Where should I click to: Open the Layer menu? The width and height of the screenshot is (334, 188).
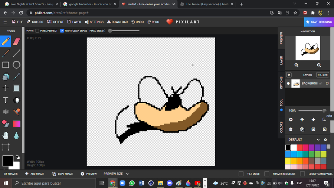[x=74, y=22]
